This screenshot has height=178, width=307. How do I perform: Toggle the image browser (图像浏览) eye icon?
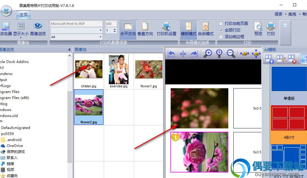point(38,29)
